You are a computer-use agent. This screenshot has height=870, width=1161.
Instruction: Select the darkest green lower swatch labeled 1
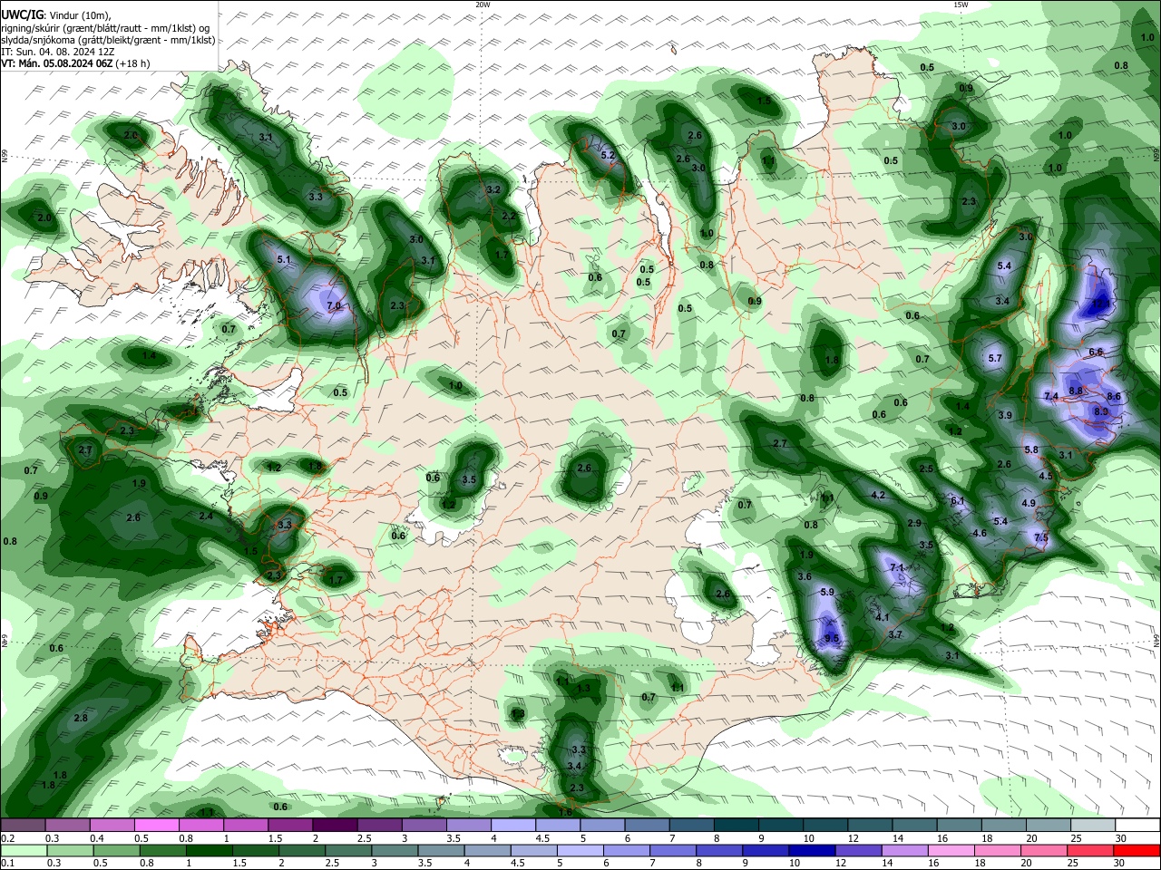pos(209,851)
